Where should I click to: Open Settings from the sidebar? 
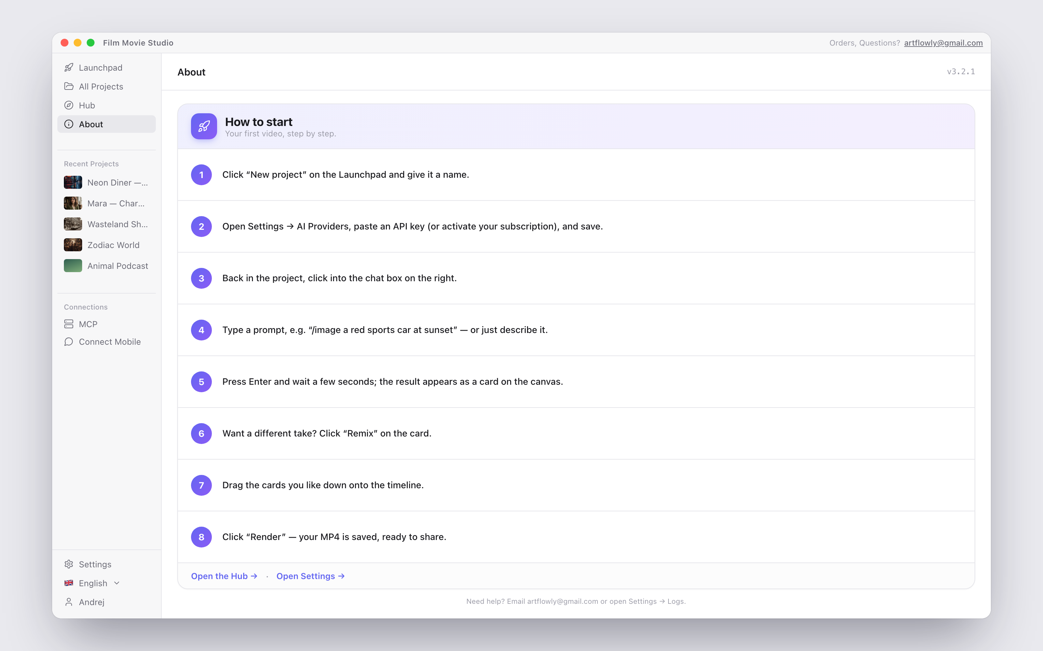point(107,564)
